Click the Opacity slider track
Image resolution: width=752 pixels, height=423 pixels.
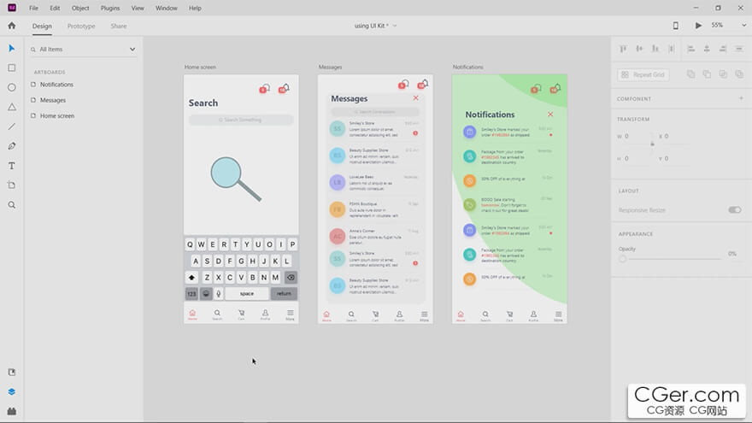pyautogui.click(x=675, y=258)
